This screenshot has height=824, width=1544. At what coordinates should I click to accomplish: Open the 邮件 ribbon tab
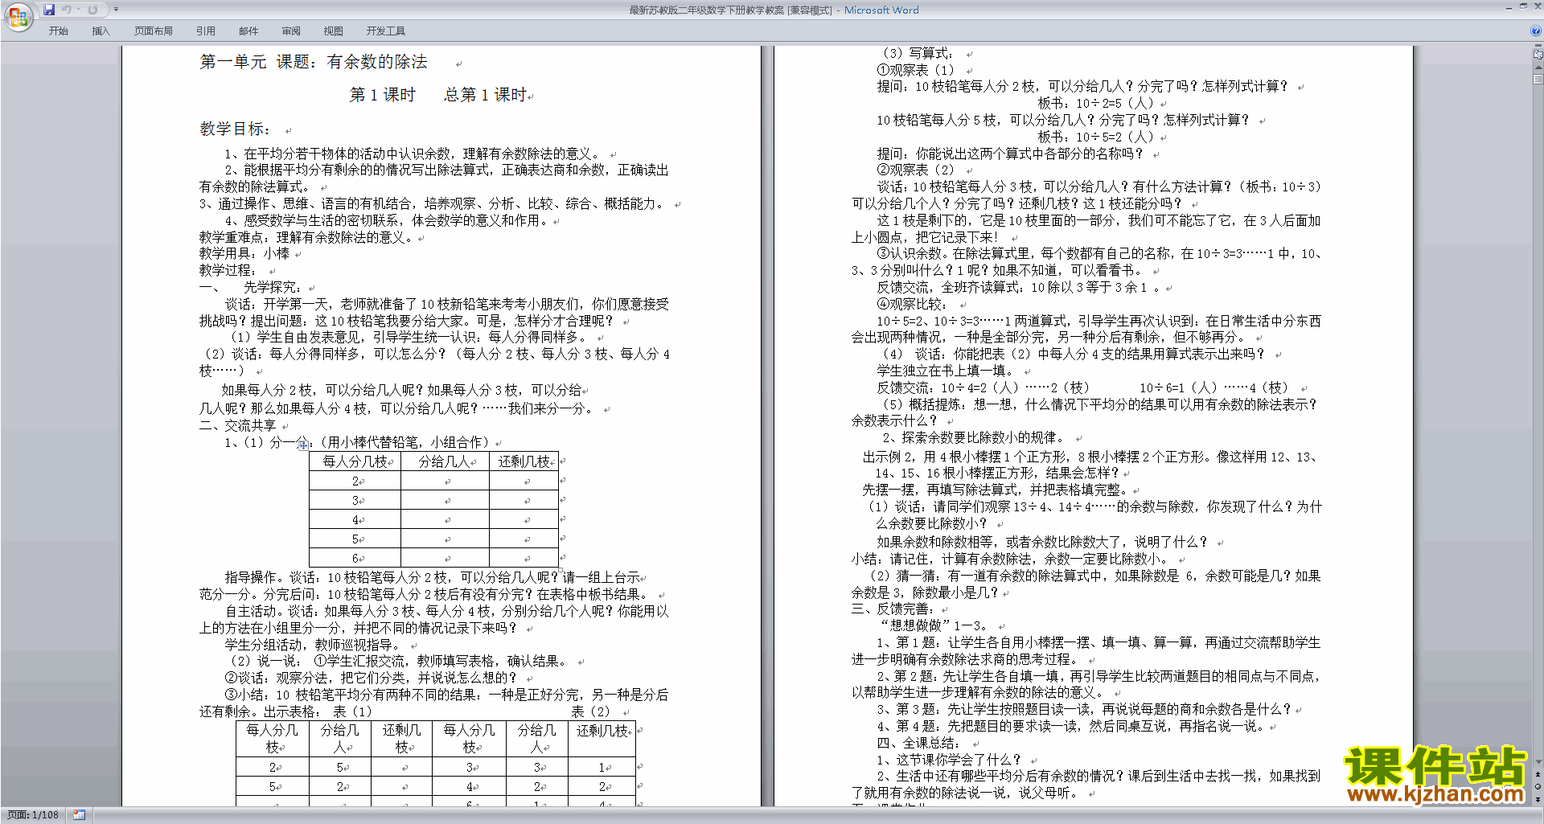pyautogui.click(x=248, y=31)
